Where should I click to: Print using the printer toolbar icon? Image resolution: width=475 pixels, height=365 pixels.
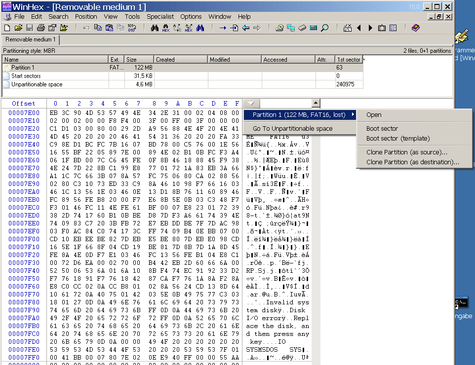point(41,28)
